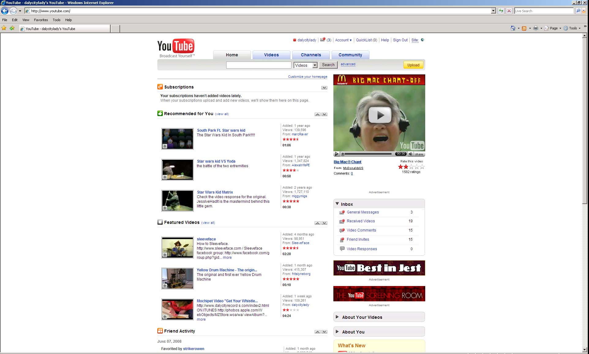Screen dimensions: 589x354
Task: Refresh the page with the refresh icon
Action: pos(501,11)
